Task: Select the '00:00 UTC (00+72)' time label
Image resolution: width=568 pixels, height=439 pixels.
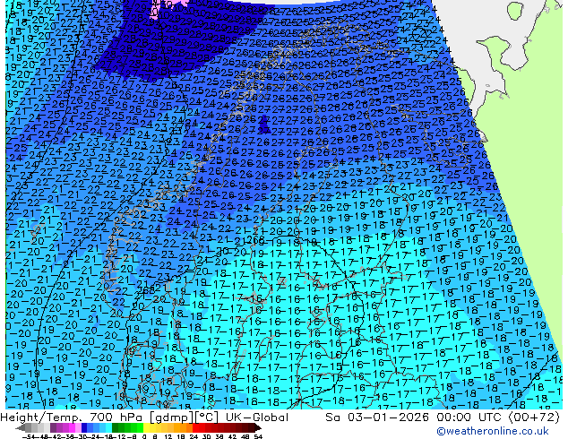Action: tap(498, 417)
